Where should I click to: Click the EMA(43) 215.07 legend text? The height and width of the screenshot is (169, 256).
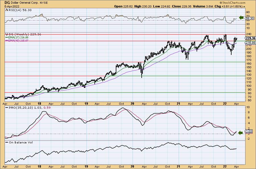pos(18,40)
